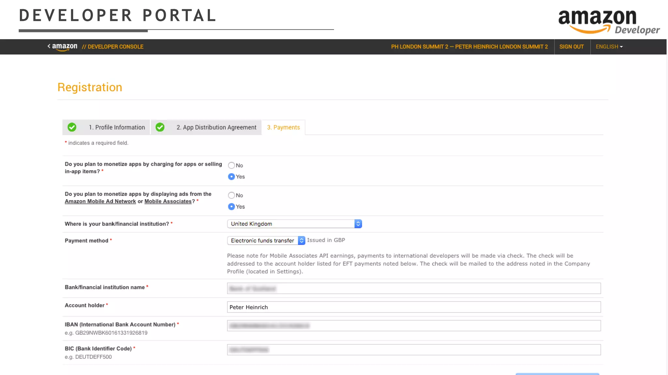Image resolution: width=668 pixels, height=375 pixels.
Task: Click the Account holder input field
Action: click(x=414, y=307)
